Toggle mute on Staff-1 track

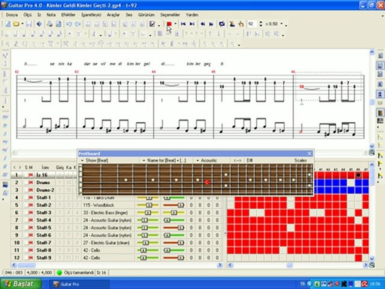tap(31, 197)
